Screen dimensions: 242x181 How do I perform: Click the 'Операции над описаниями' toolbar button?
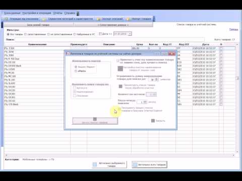tap(22, 19)
